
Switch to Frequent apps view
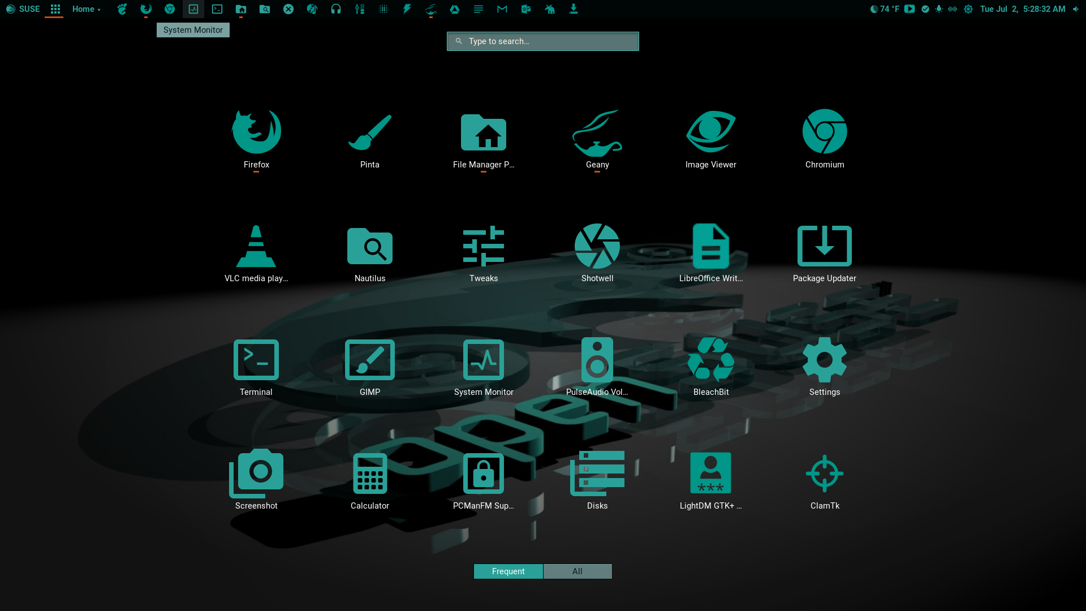click(508, 571)
